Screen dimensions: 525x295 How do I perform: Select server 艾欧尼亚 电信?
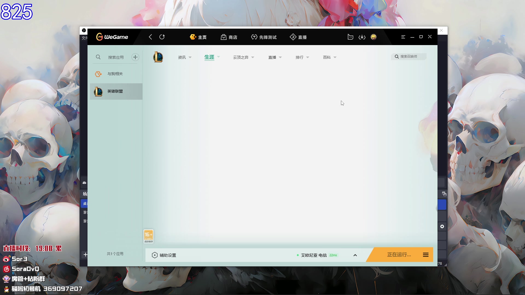click(314, 255)
